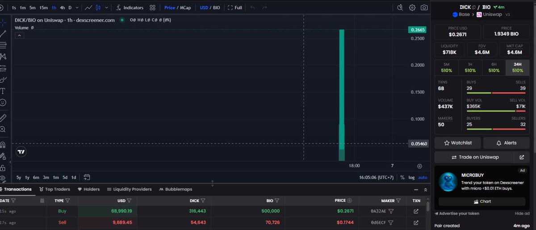Screen dimensions: 536x230
Task: Toggle stay in drawing mode
Action: (x=3, y=156)
